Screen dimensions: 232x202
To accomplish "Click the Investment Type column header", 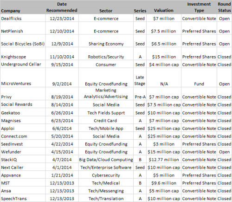I will click(199, 7).
